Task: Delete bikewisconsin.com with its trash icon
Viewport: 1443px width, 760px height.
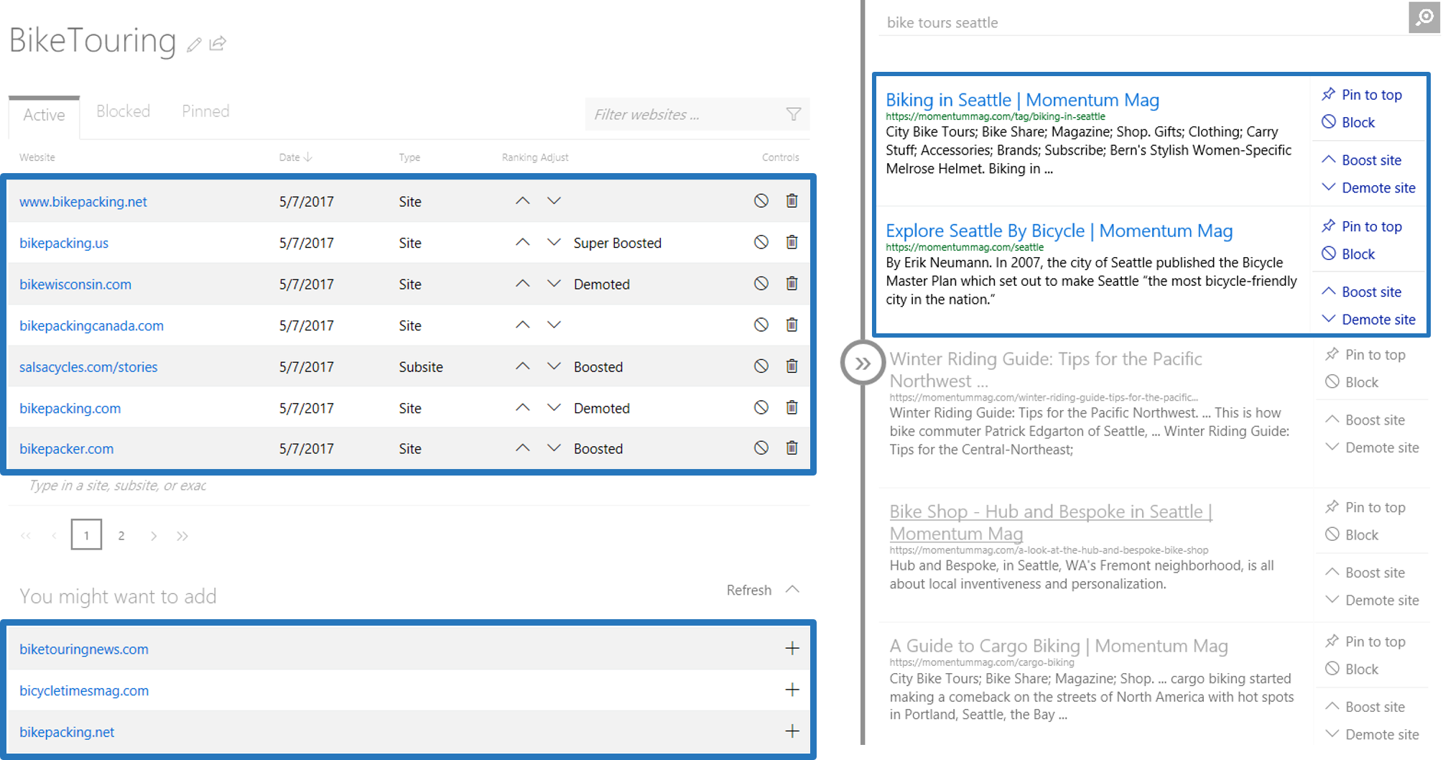Action: [x=792, y=284]
